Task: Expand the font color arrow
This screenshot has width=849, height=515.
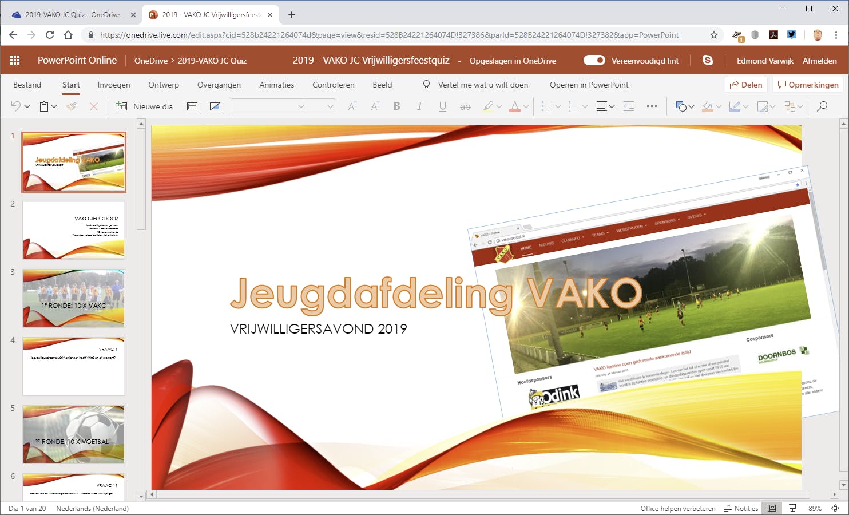Action: [x=526, y=107]
